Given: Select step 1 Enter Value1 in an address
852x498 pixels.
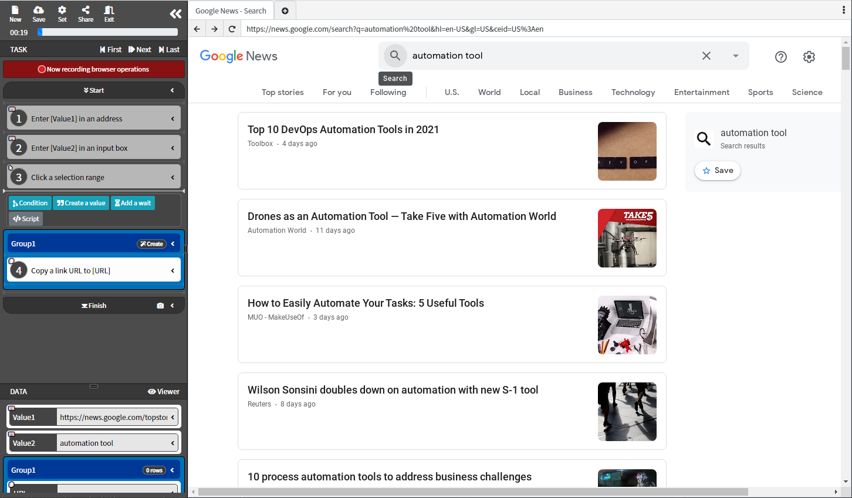Looking at the screenshot, I should [x=94, y=118].
